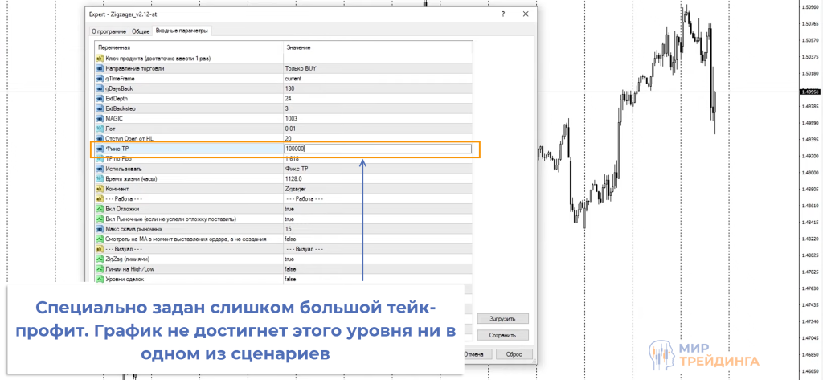This screenshot has width=823, height=380.
Task: Click the icon beside 'Макс сквиз рыночных'
Action: (x=100, y=229)
